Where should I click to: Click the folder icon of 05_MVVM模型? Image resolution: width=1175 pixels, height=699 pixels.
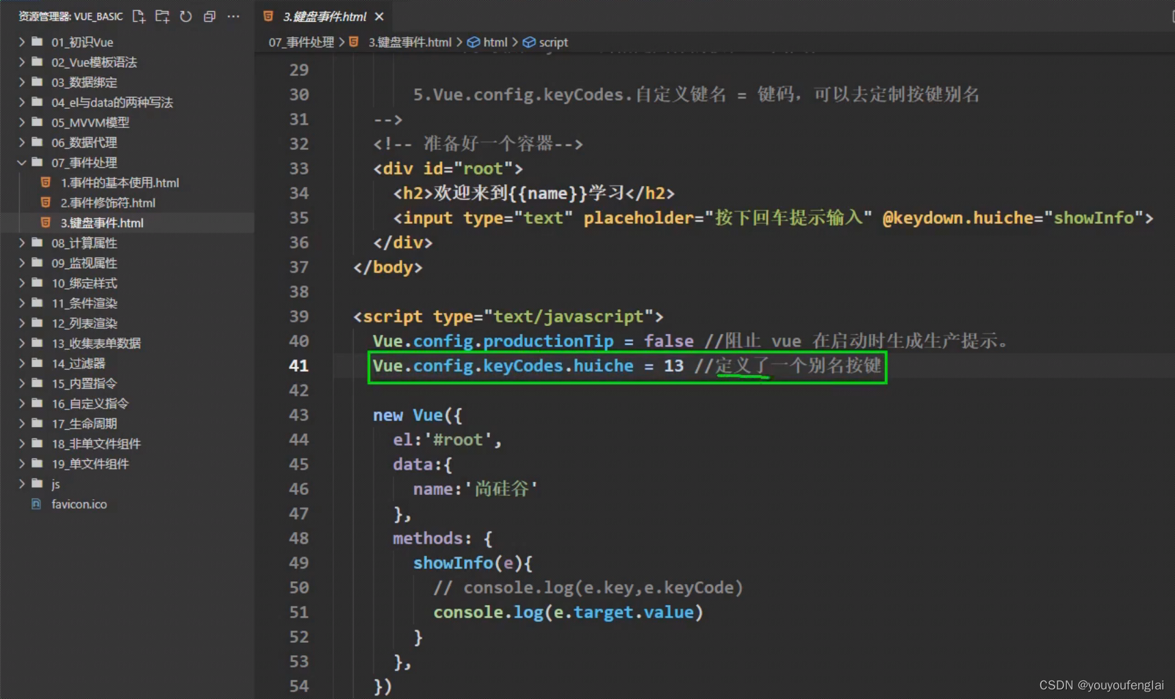click(38, 122)
